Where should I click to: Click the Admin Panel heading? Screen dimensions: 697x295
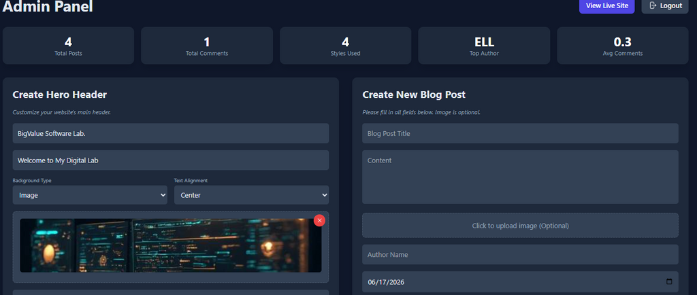[48, 6]
